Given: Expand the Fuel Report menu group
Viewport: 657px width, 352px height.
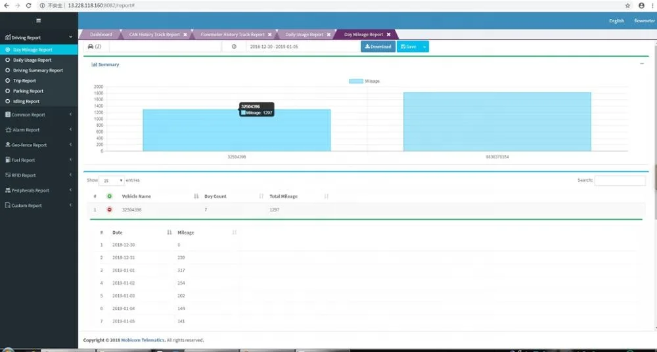Looking at the screenshot, I should click(x=39, y=160).
